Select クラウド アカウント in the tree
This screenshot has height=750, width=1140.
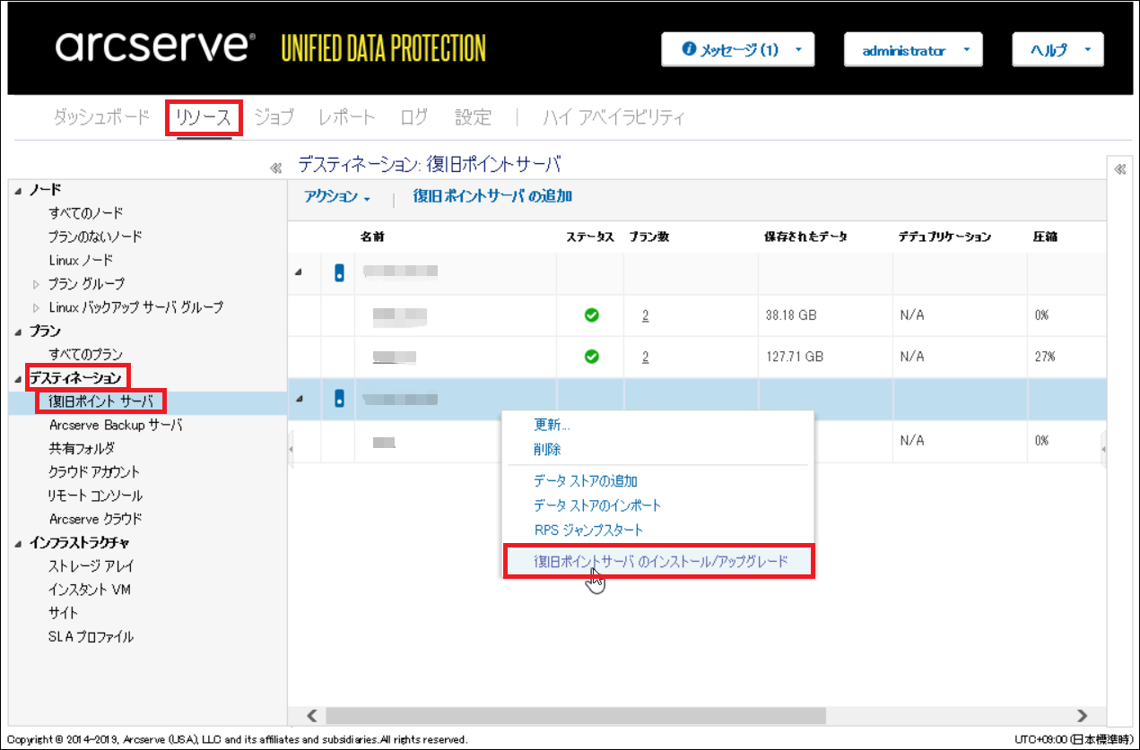(94, 471)
